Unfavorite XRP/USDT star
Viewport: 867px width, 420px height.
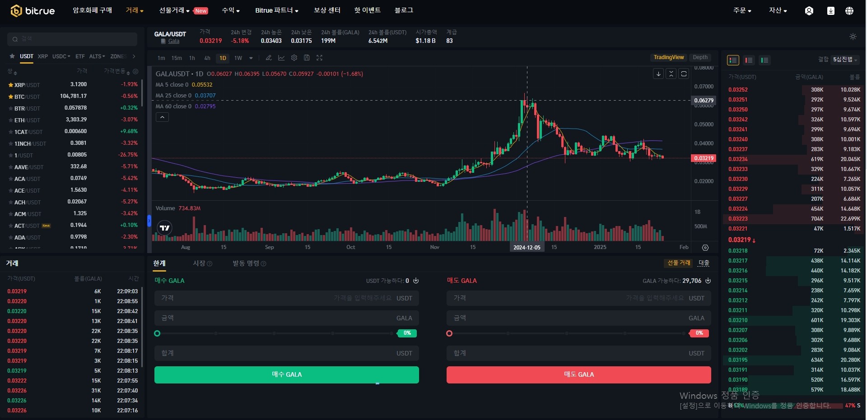point(11,85)
